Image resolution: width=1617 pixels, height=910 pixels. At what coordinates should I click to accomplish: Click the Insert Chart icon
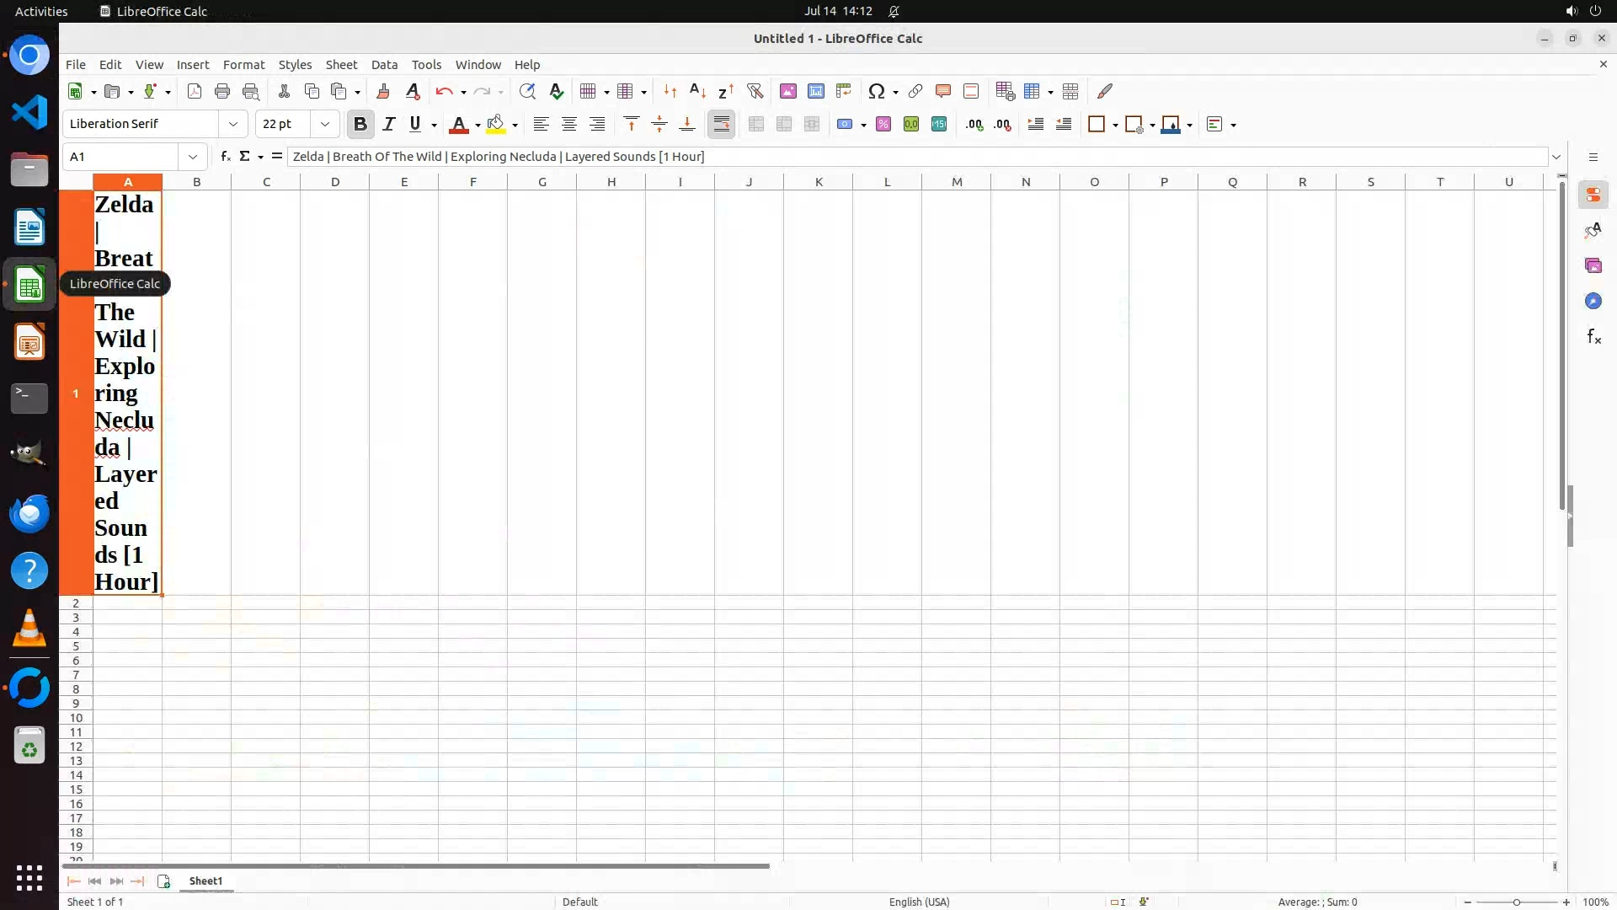pos(815,91)
